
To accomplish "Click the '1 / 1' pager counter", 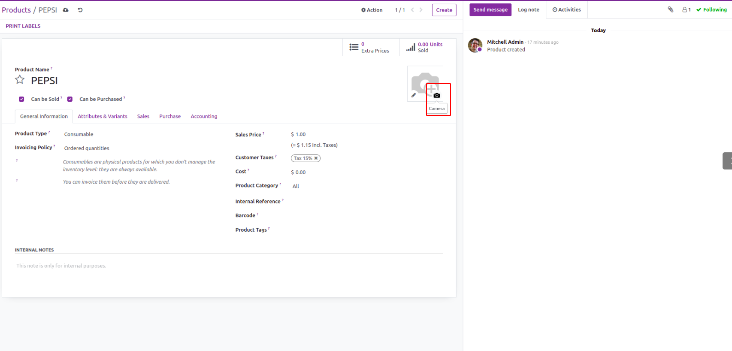I will [x=400, y=10].
